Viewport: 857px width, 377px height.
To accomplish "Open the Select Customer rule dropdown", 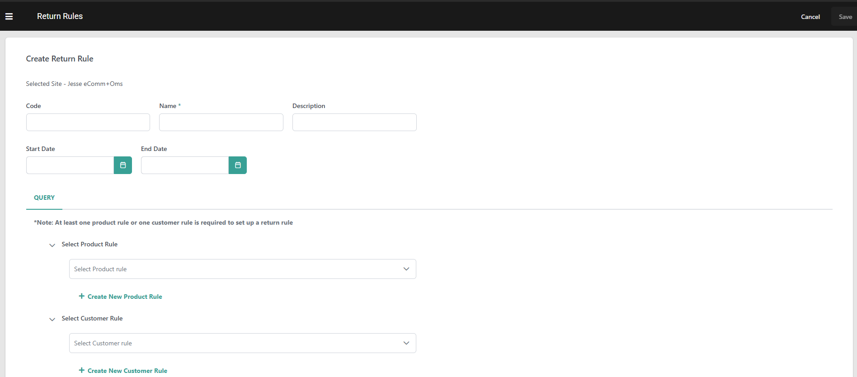I will tap(243, 343).
